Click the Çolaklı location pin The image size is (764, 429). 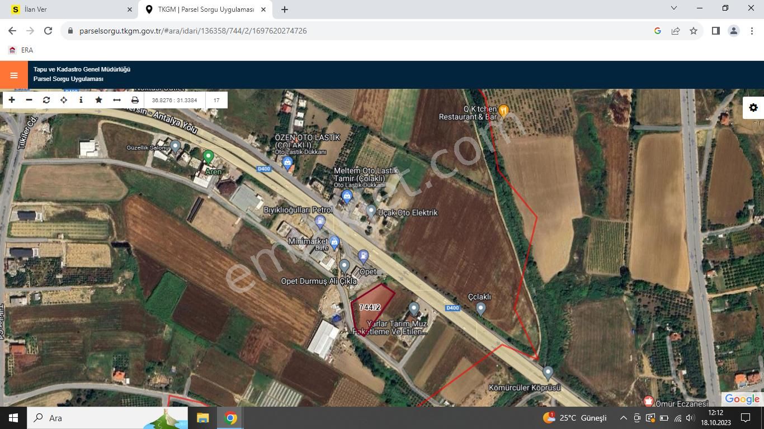coord(480,309)
